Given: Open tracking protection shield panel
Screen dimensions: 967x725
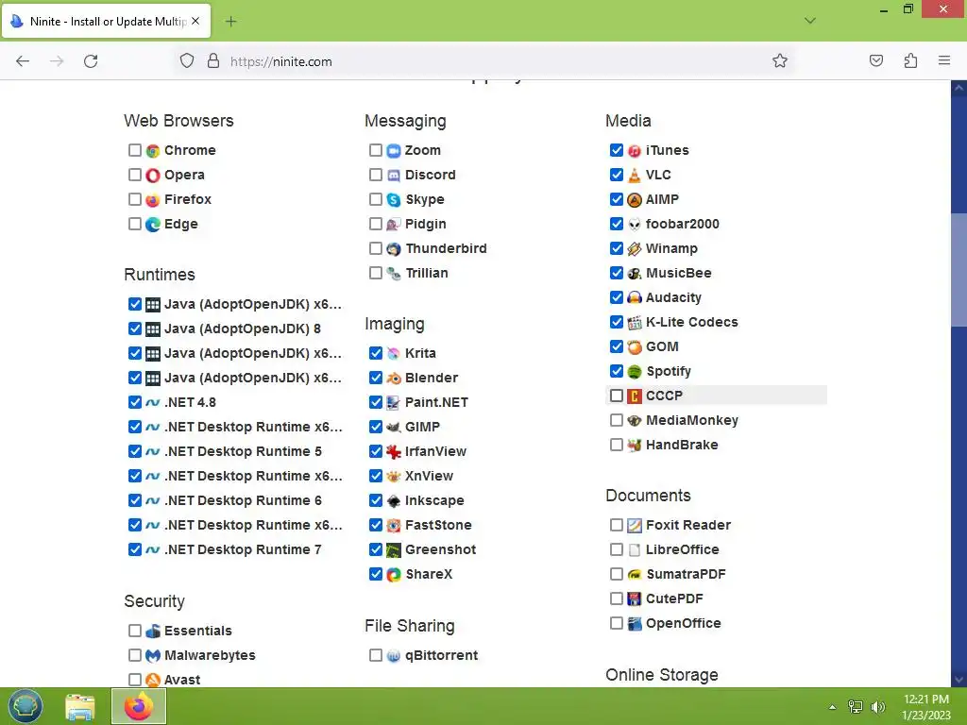Looking at the screenshot, I should [x=187, y=60].
